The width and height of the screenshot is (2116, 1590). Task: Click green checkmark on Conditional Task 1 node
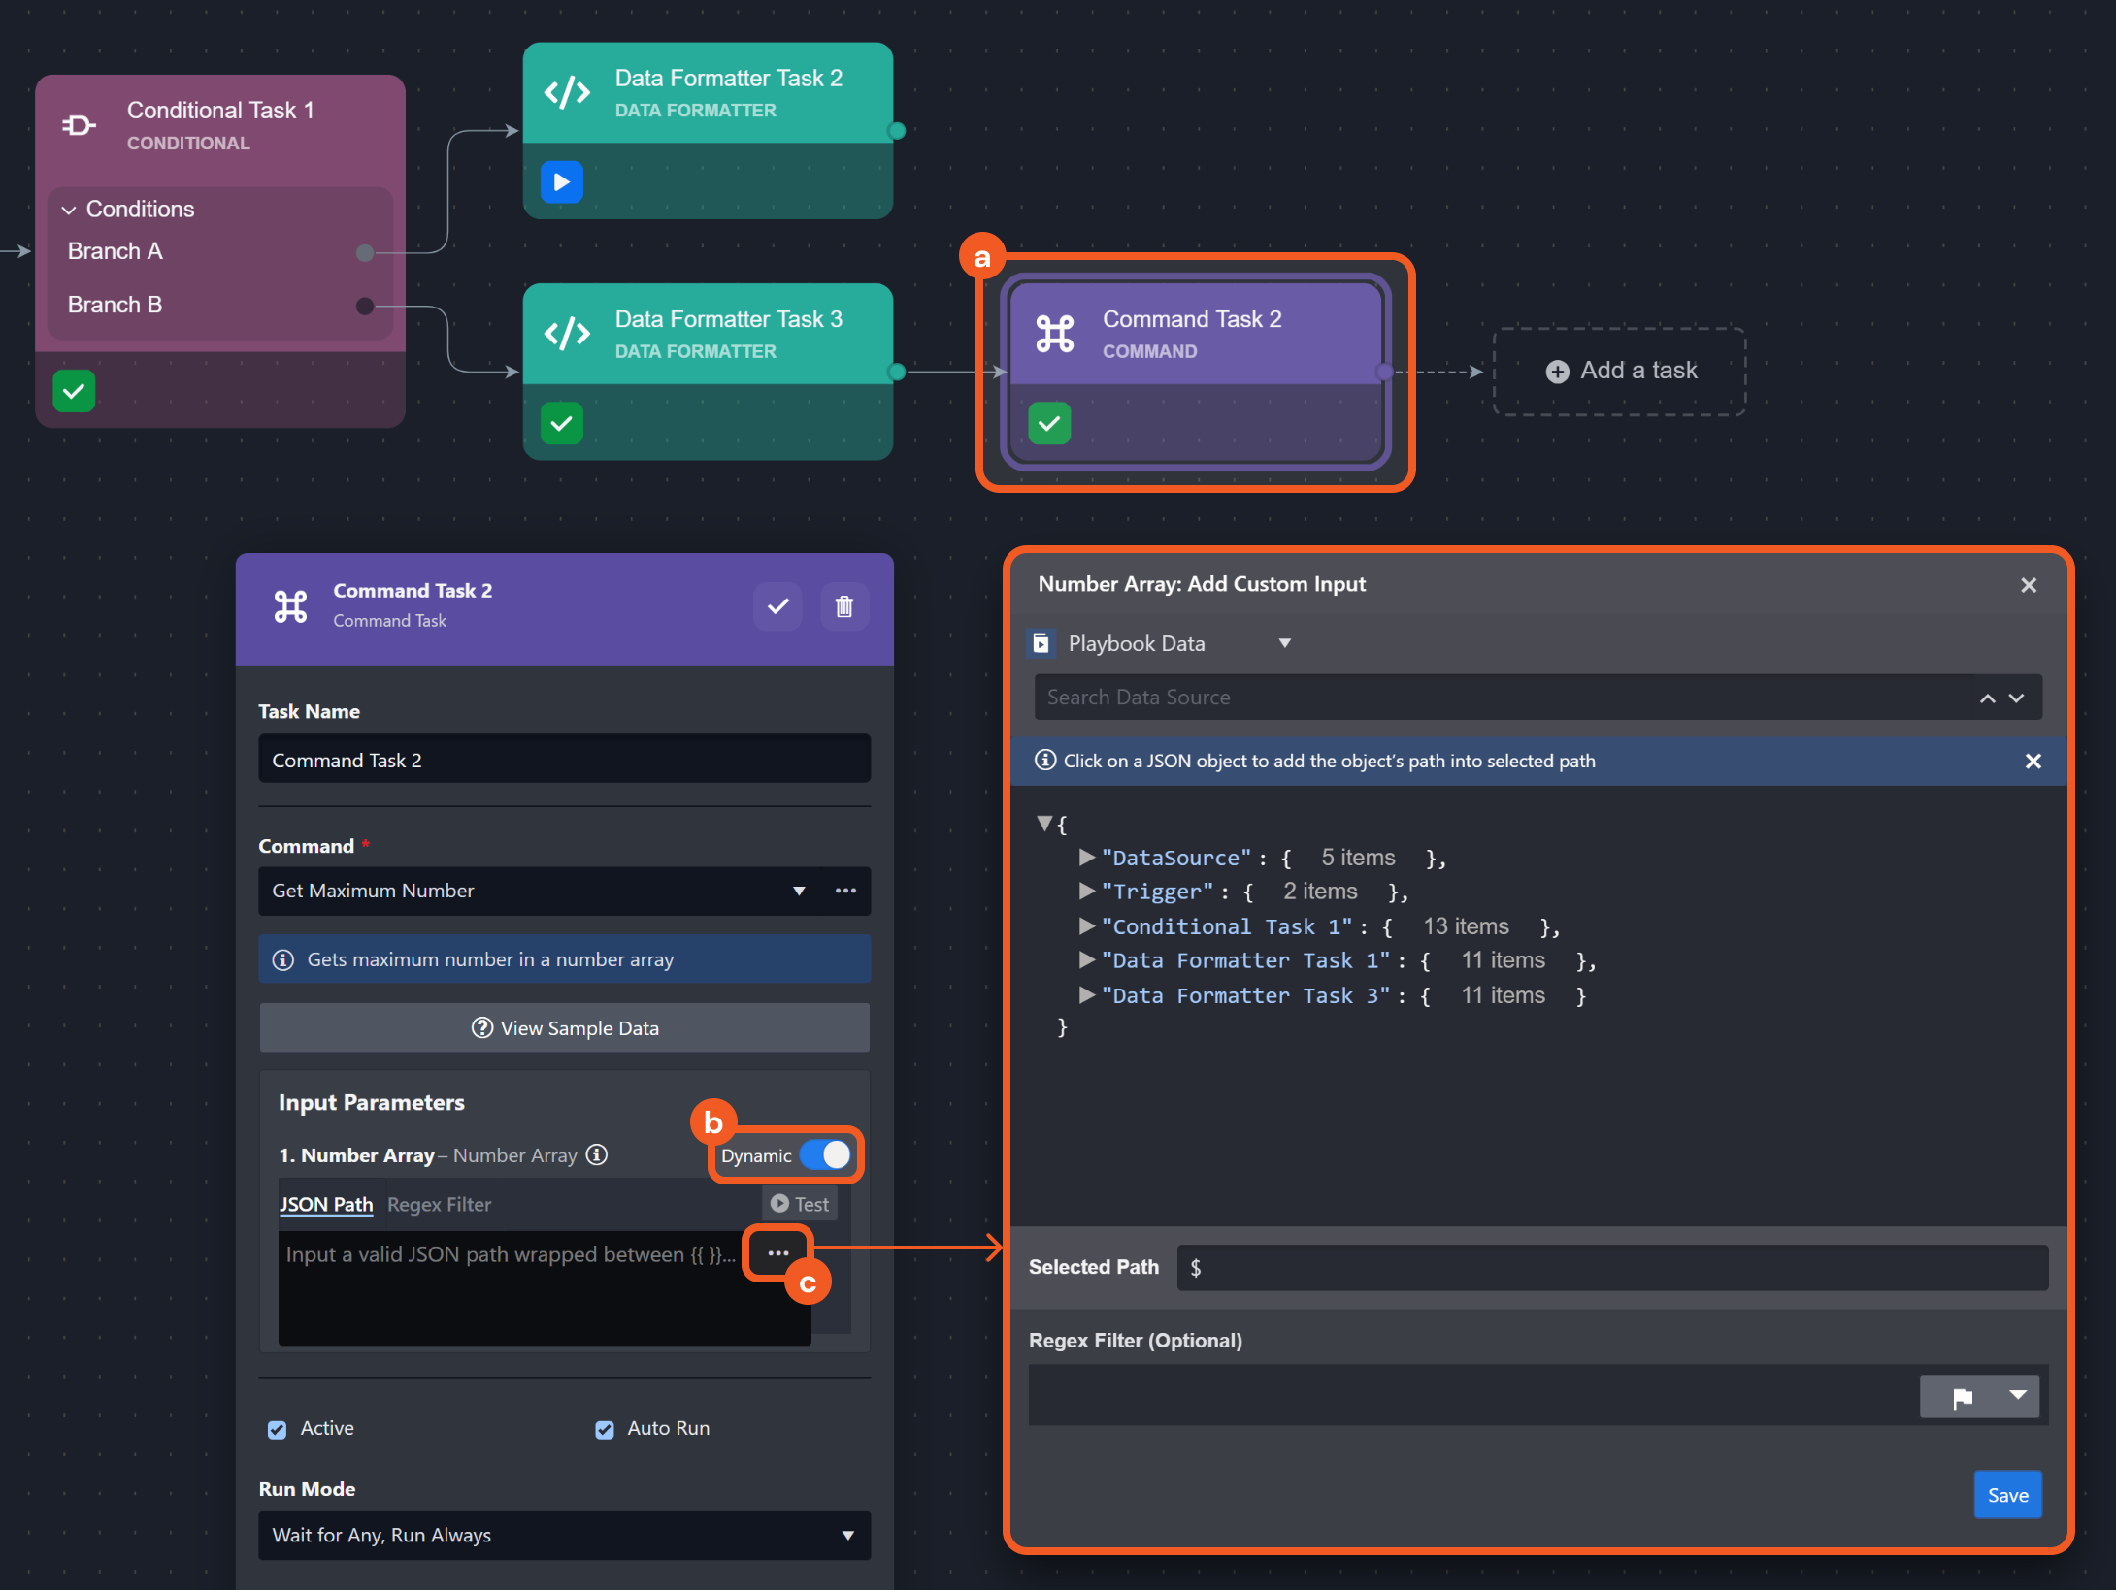coord(74,391)
